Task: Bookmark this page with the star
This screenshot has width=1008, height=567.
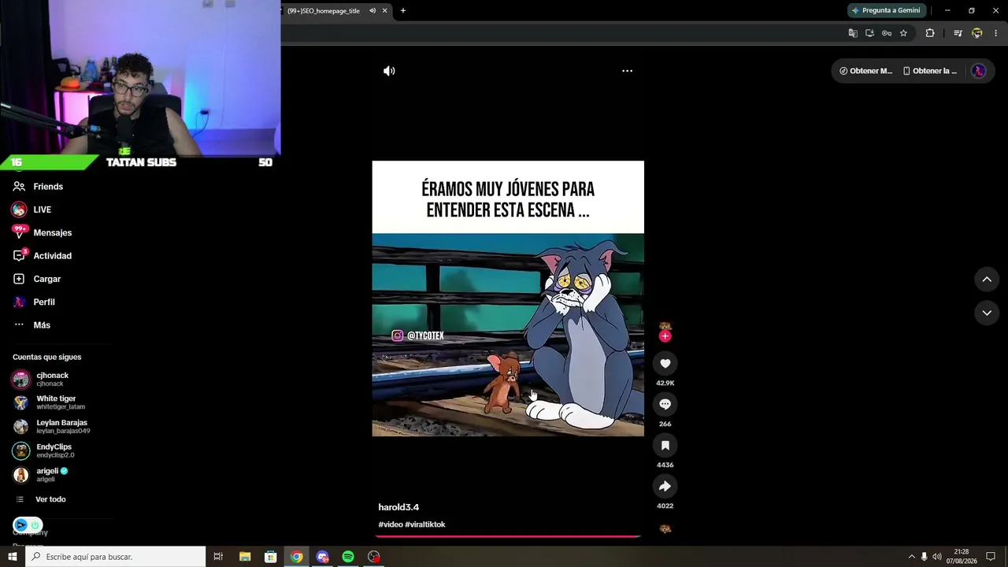Action: 903,33
